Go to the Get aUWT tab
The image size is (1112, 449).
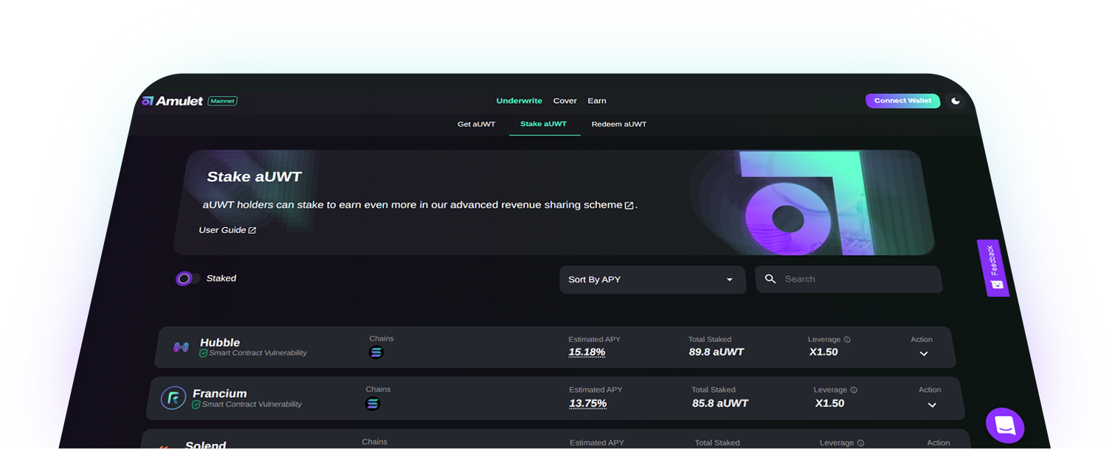(476, 124)
